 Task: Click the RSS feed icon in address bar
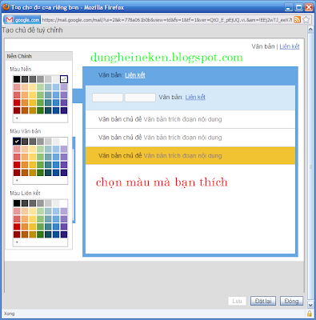point(298,19)
